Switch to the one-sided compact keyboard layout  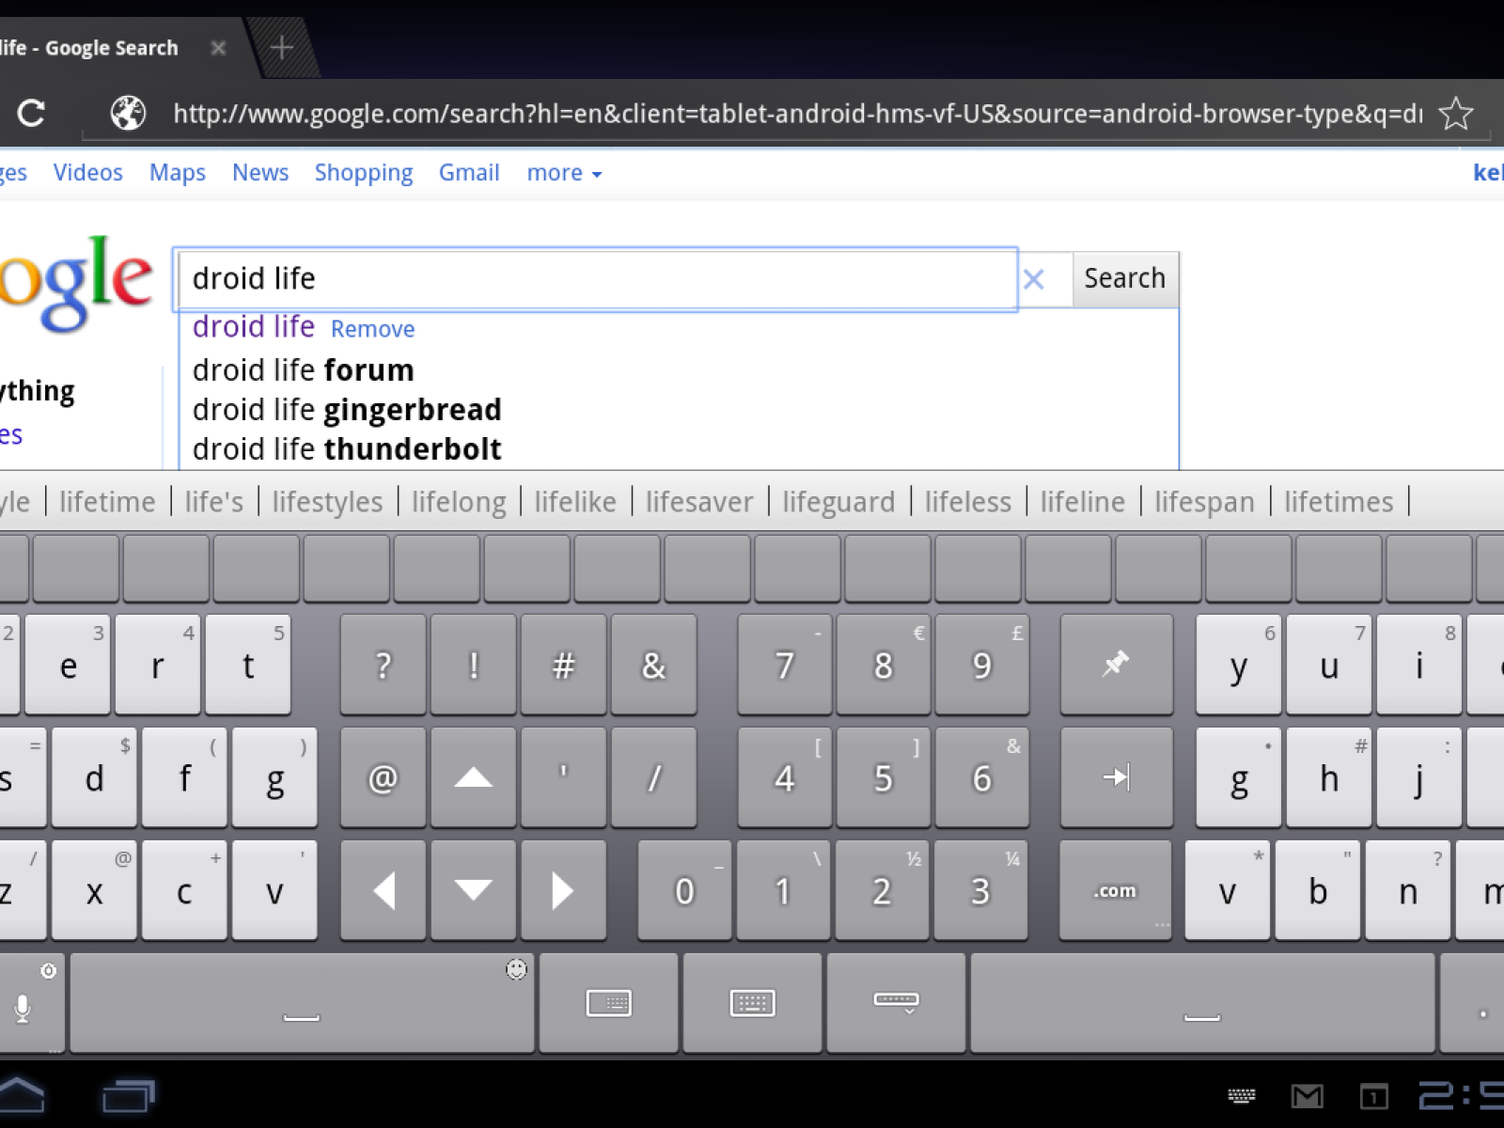pyautogui.click(x=609, y=1003)
